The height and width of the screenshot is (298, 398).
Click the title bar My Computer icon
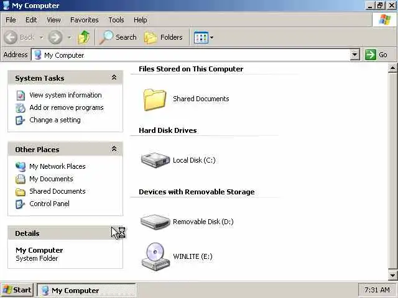click(6, 6)
